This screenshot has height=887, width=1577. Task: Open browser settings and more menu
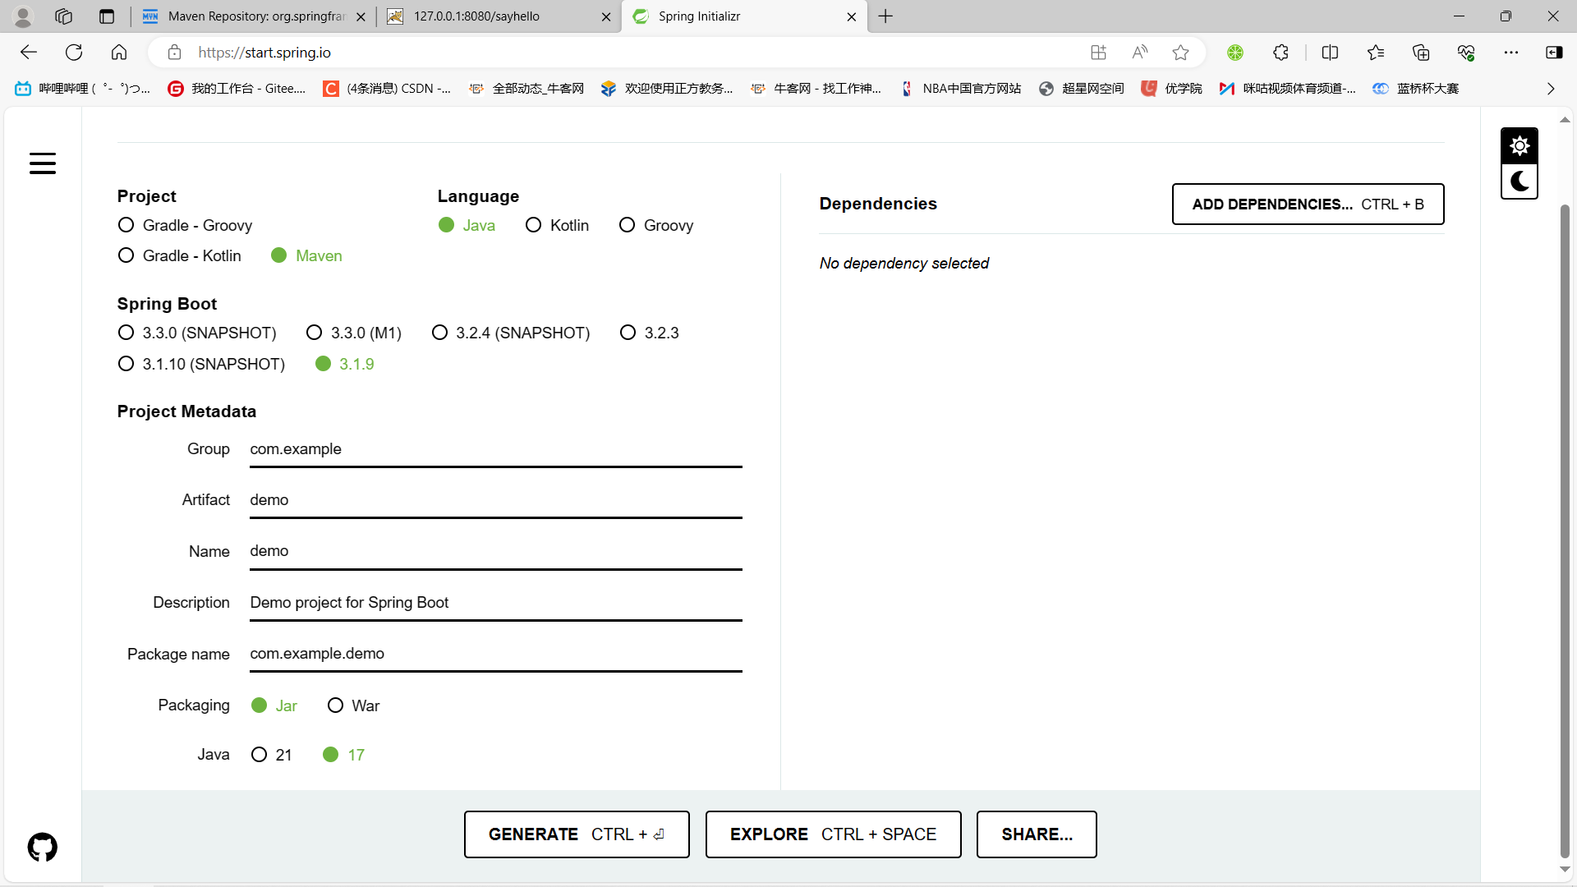1511,53
